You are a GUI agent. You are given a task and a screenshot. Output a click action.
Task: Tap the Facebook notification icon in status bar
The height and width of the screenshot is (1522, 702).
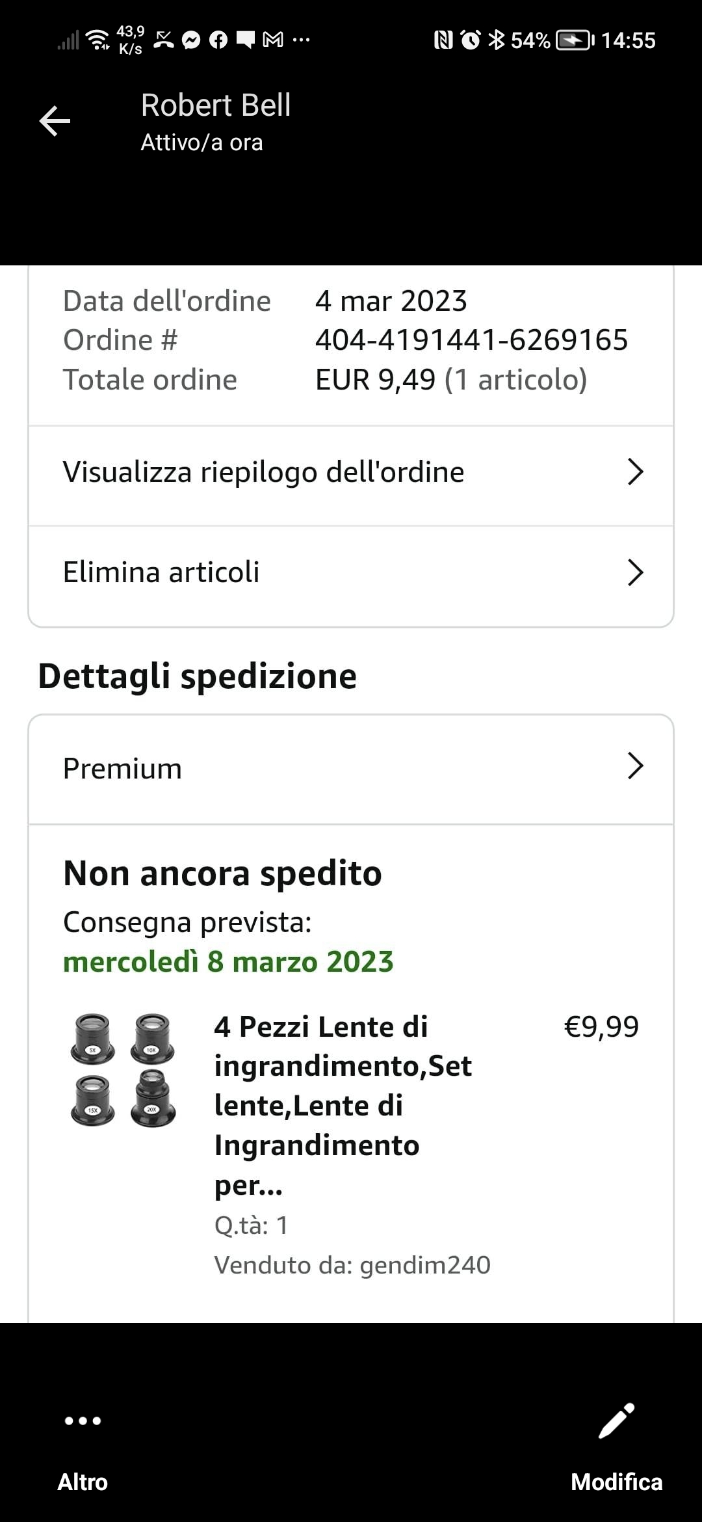click(x=218, y=40)
